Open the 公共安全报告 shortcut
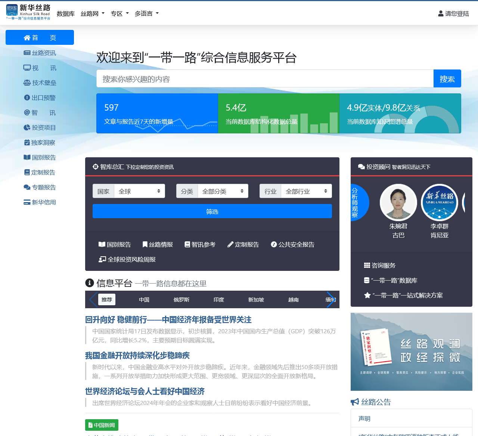 (x=293, y=244)
